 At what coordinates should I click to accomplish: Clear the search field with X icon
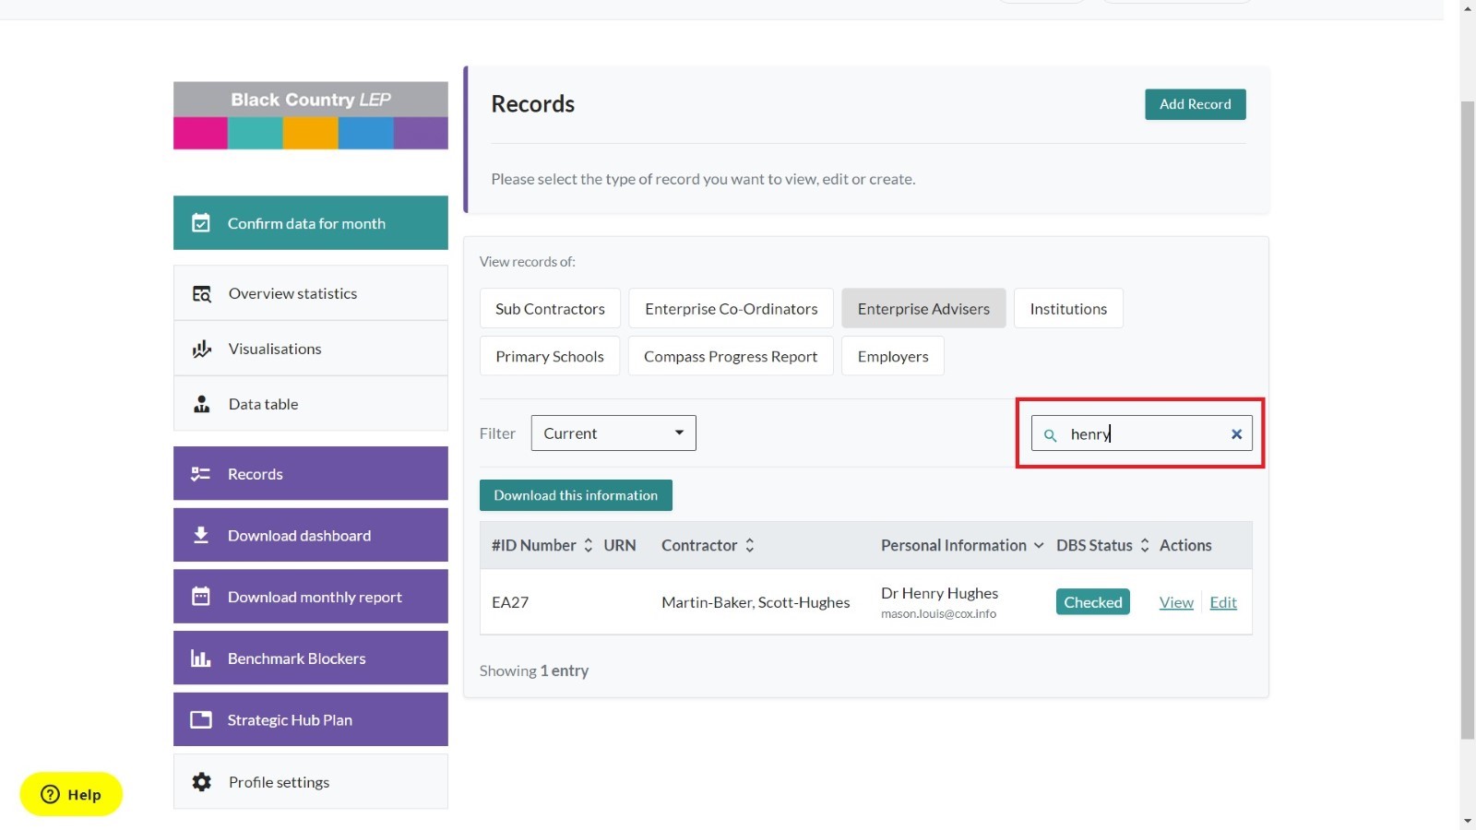(x=1236, y=434)
